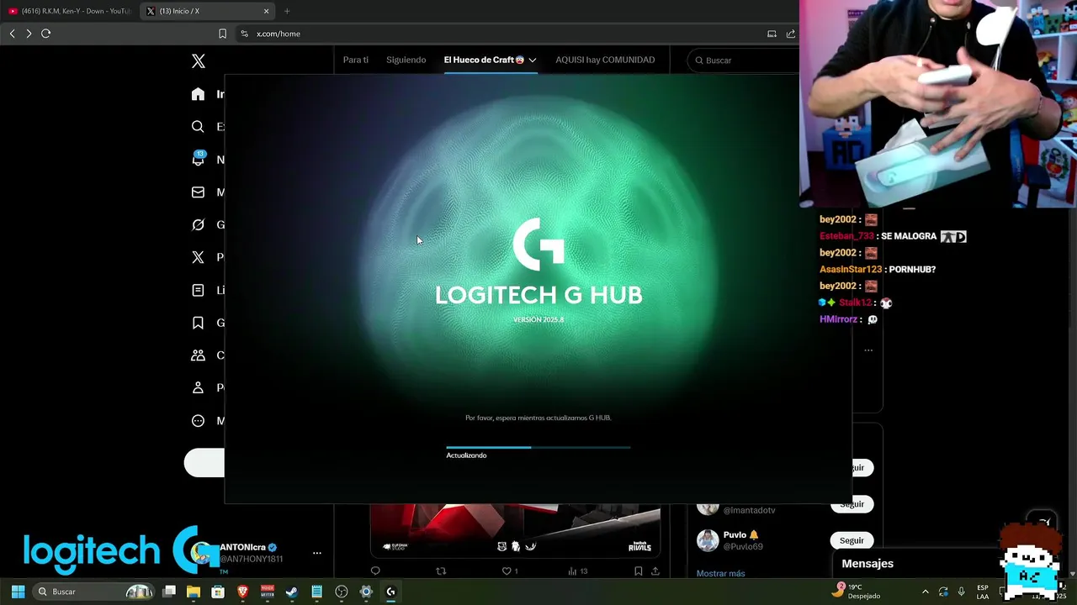Reload the x.com page
1077x605 pixels.
coord(46,34)
